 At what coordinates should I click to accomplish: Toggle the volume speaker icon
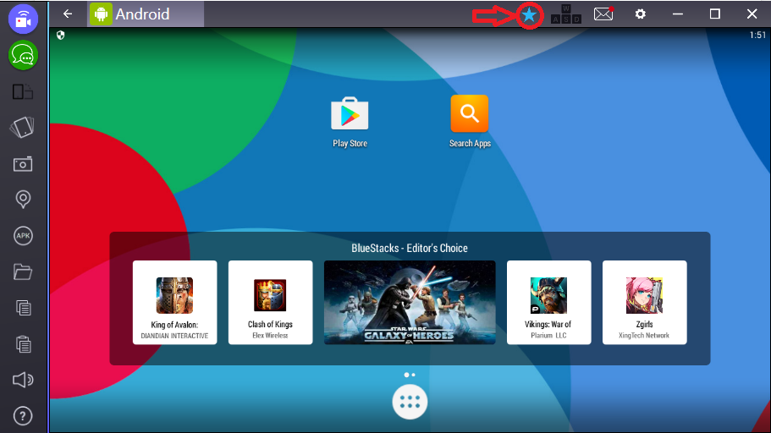[23, 380]
